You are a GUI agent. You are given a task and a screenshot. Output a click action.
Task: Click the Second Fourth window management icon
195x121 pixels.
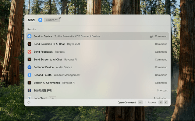pyautogui.click(x=30, y=75)
